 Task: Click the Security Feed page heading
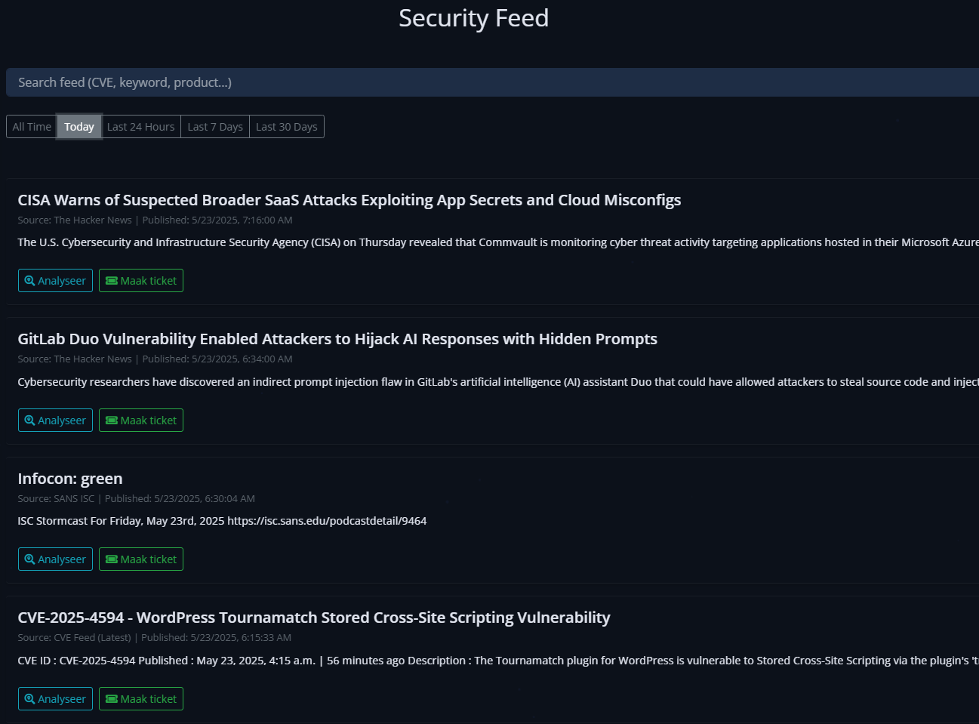pyautogui.click(x=473, y=18)
